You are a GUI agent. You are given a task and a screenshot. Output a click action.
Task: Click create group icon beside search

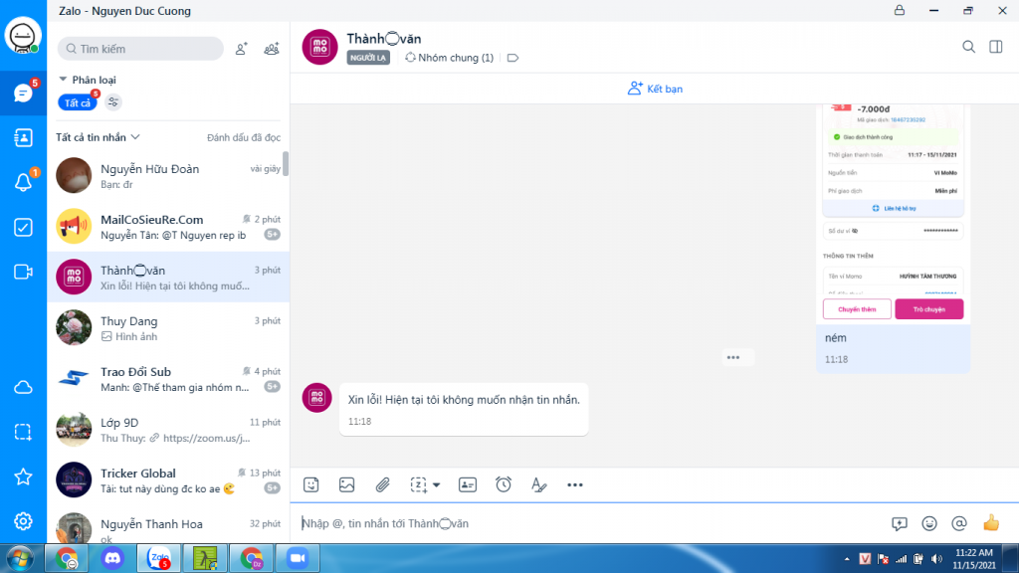click(272, 49)
